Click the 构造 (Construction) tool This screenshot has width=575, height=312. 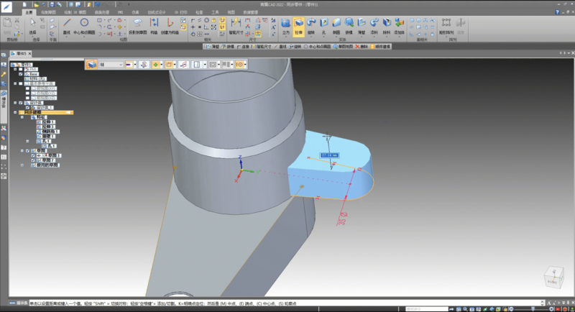(x=154, y=25)
